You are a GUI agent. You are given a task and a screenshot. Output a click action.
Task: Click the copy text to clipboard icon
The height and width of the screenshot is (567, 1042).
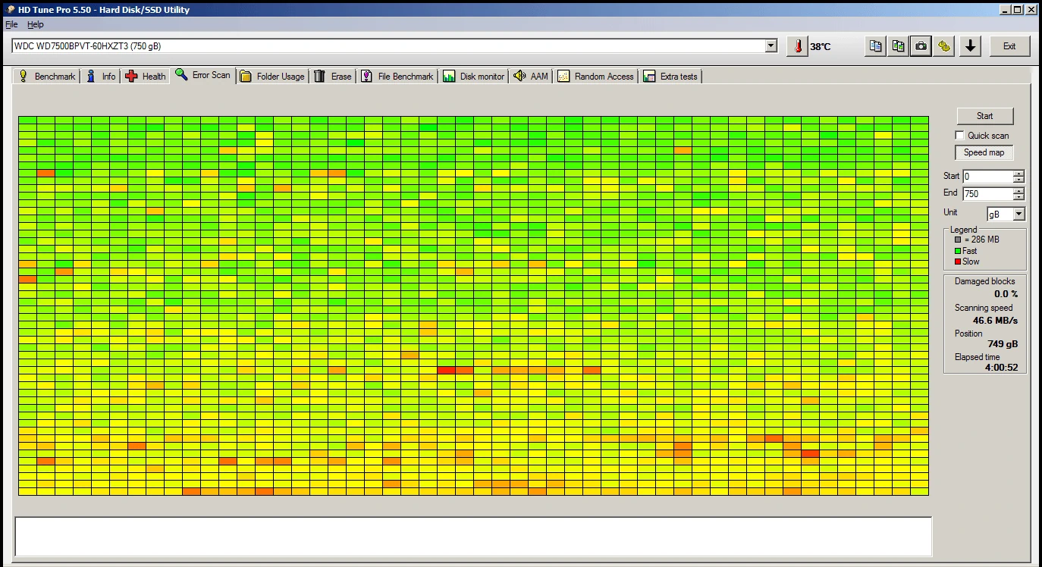(875, 46)
